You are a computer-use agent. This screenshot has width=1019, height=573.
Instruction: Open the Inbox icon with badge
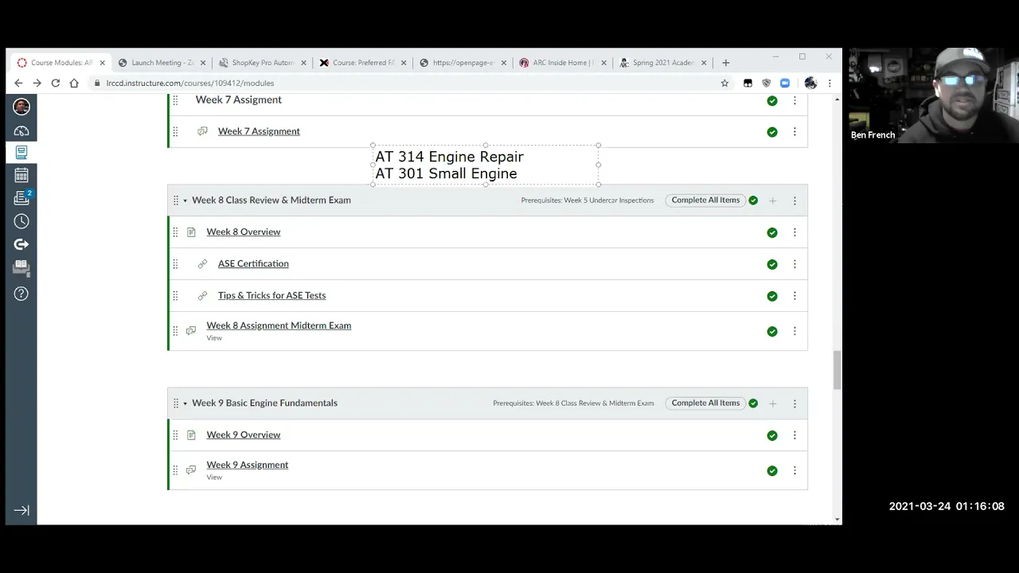(x=21, y=198)
